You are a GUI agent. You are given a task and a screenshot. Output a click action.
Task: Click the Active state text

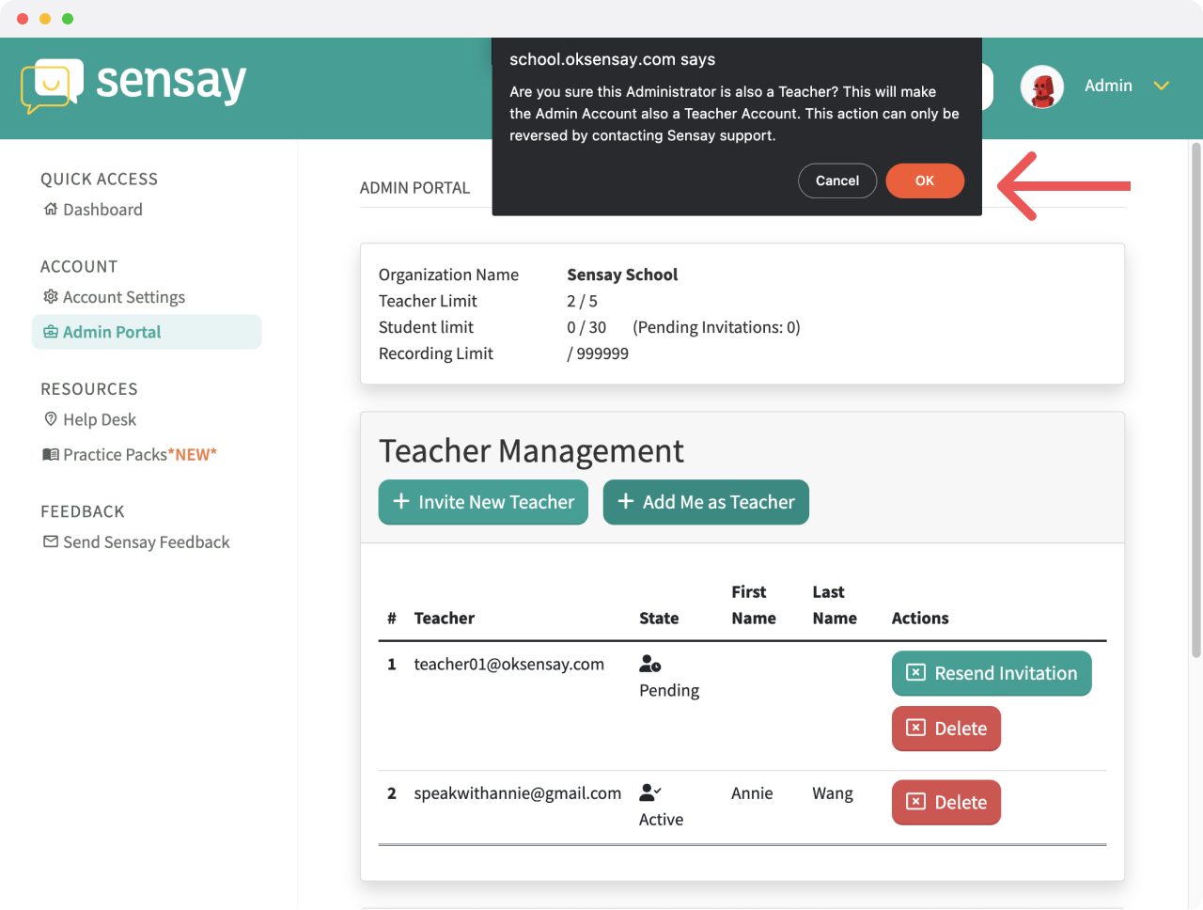coord(662,820)
